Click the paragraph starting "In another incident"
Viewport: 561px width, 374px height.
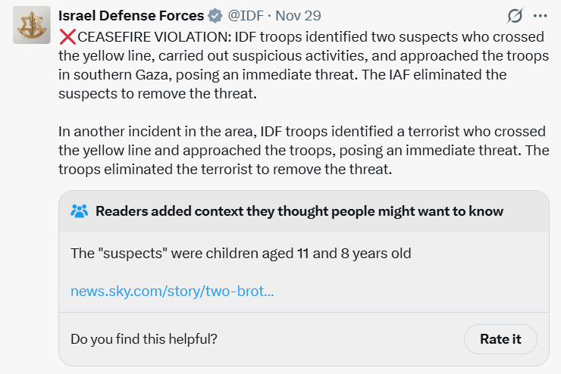pyautogui.click(x=303, y=151)
